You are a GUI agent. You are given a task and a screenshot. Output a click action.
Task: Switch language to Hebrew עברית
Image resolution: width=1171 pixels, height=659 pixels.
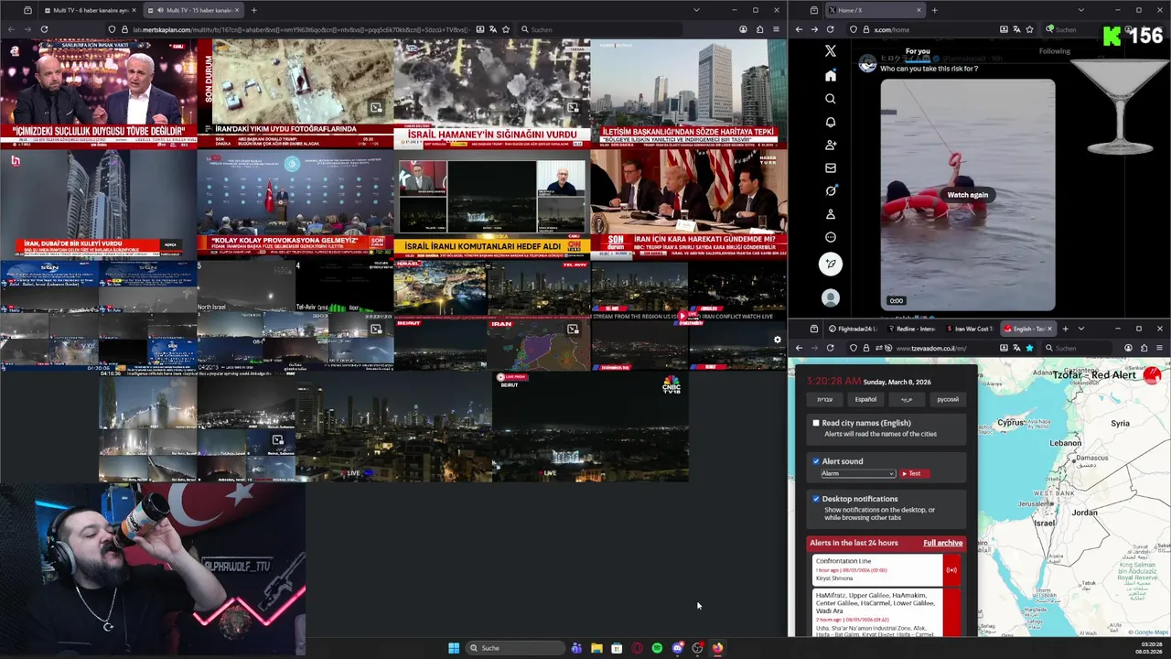[x=824, y=399]
